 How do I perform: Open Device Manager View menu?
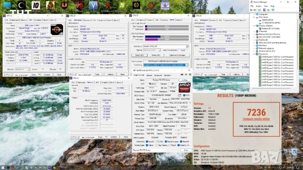click(x=266, y=6)
